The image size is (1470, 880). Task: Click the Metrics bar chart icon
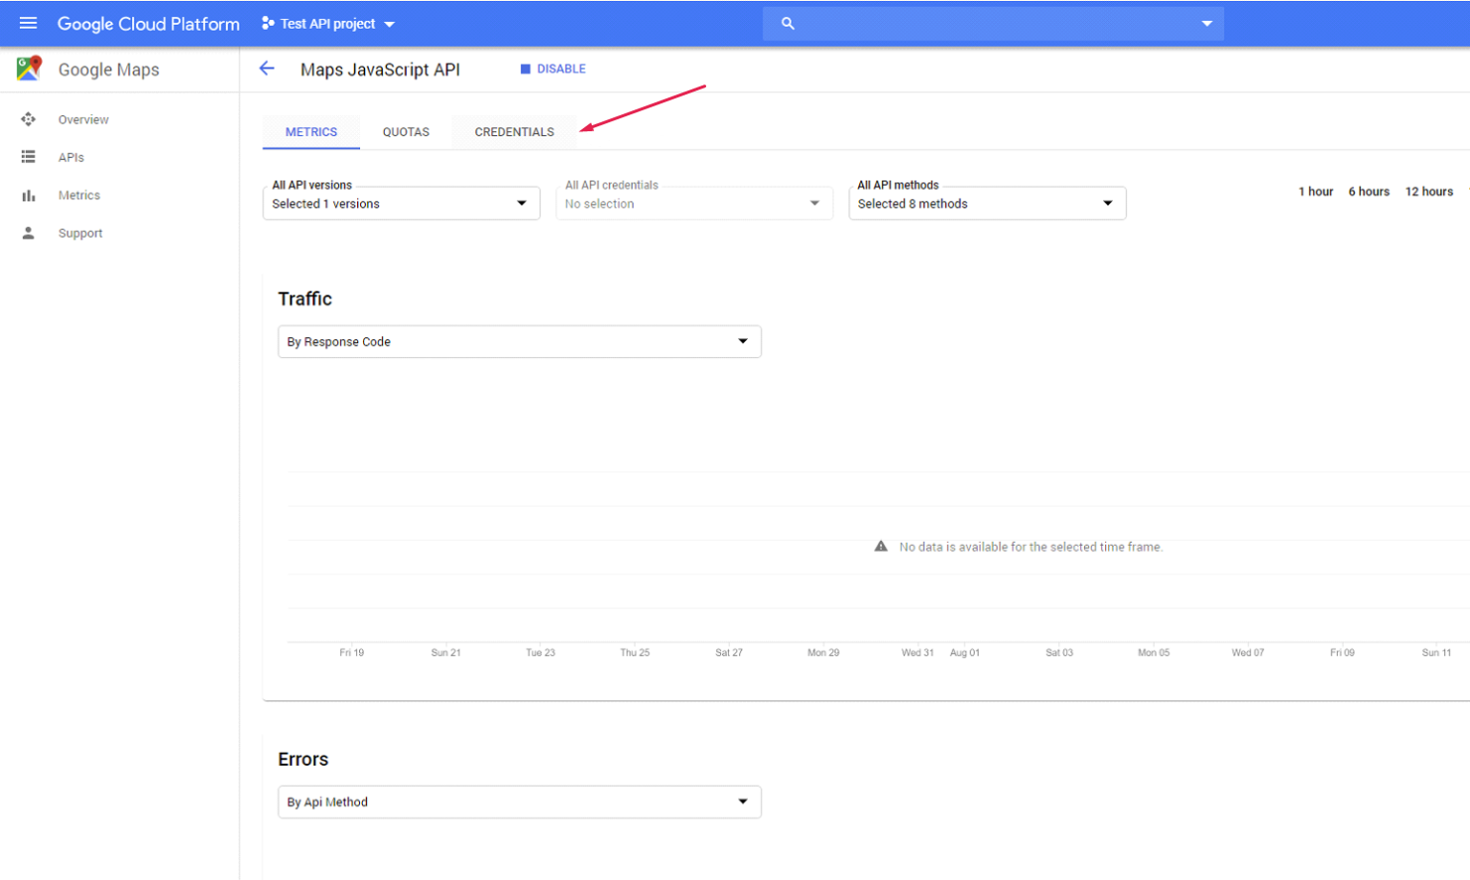click(29, 196)
